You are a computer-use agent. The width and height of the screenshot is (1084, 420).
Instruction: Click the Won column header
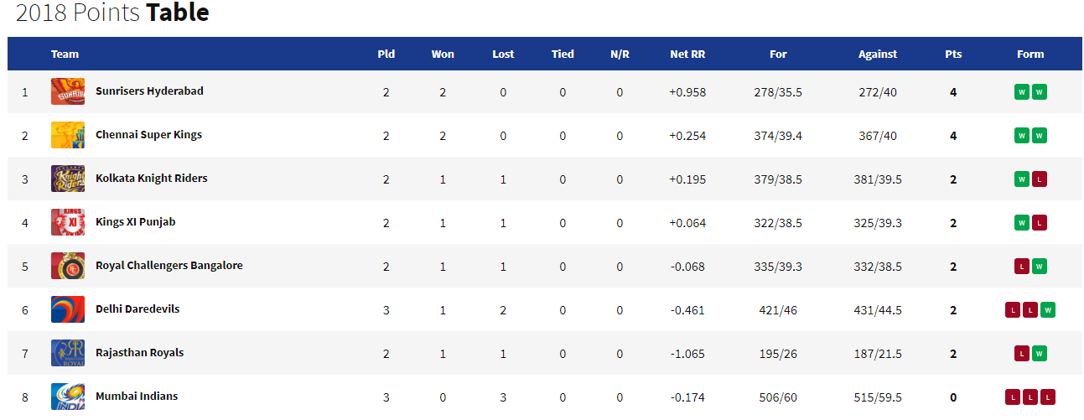[x=443, y=54]
